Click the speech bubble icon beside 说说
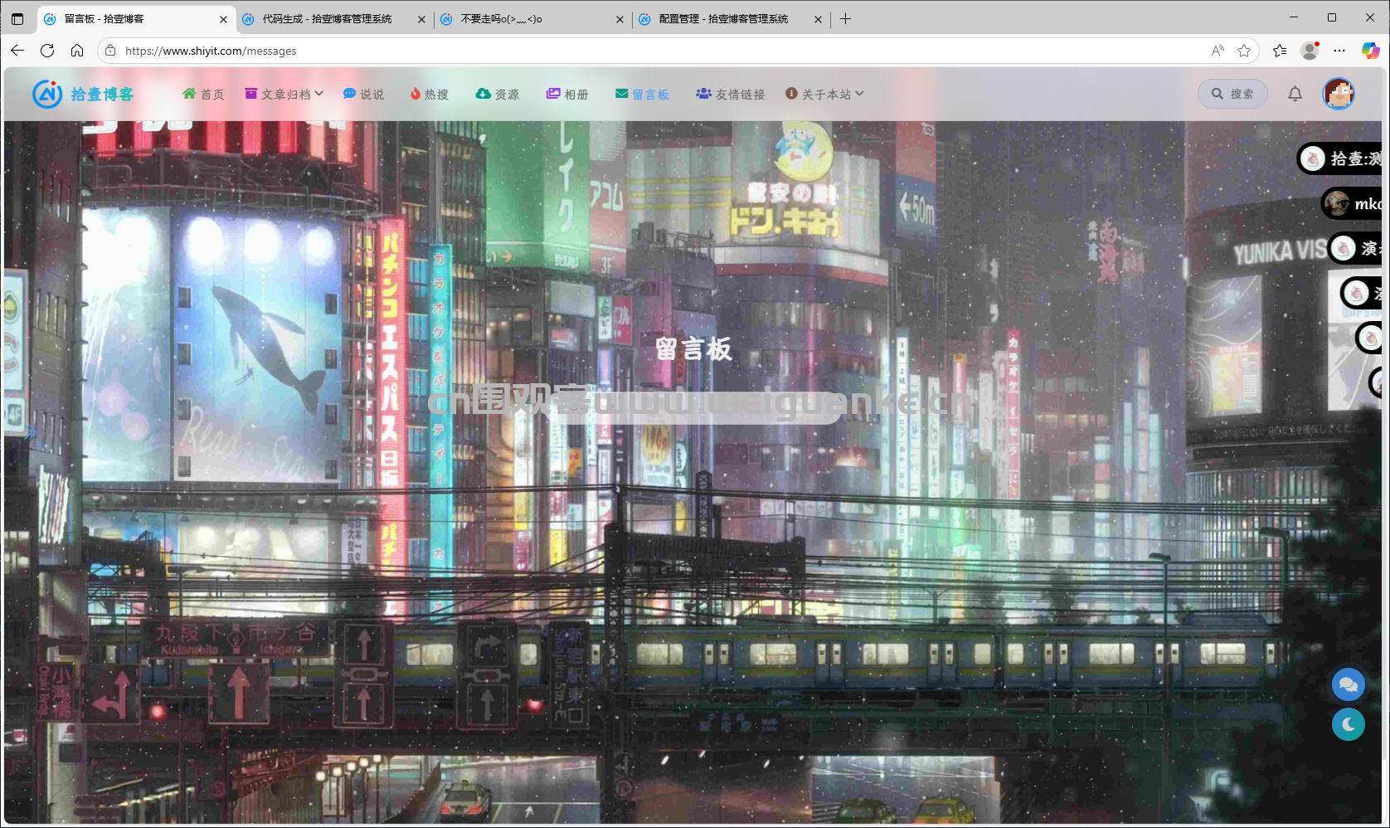The height and width of the screenshot is (828, 1390). 349,94
